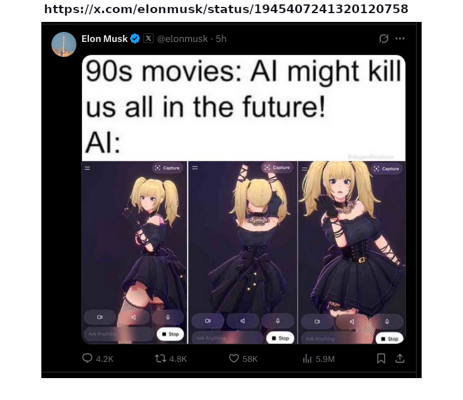
Task: Repost the tweet via the 4.8K icon
Action: pos(160,359)
